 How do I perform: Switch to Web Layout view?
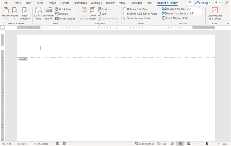tap(188, 144)
